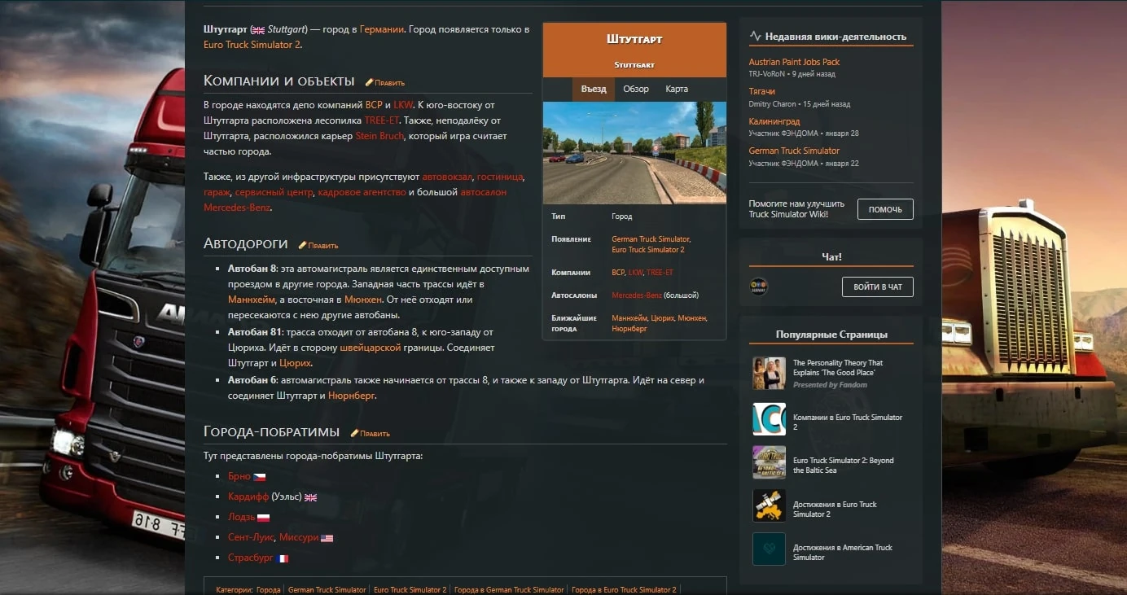The width and height of the screenshot is (1127, 595).
Task: Click the French flag next to Страсбург
Action: 283,558
